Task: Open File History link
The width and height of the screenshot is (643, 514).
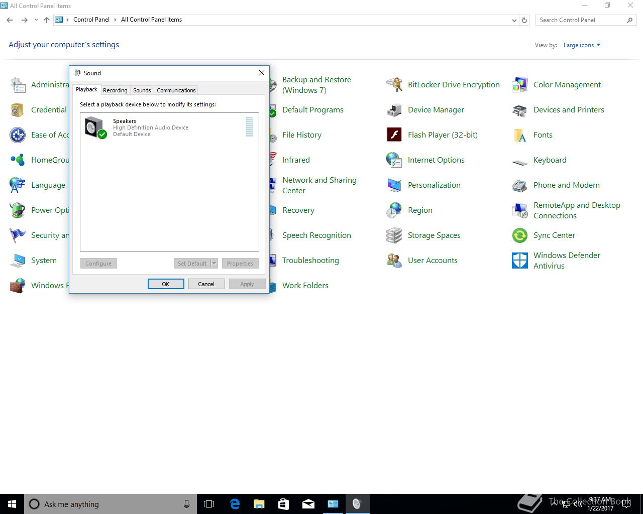Action: 302,135
